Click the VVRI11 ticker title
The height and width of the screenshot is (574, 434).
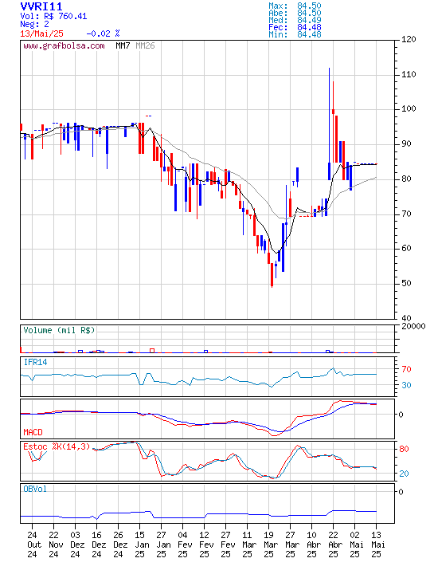[41, 6]
